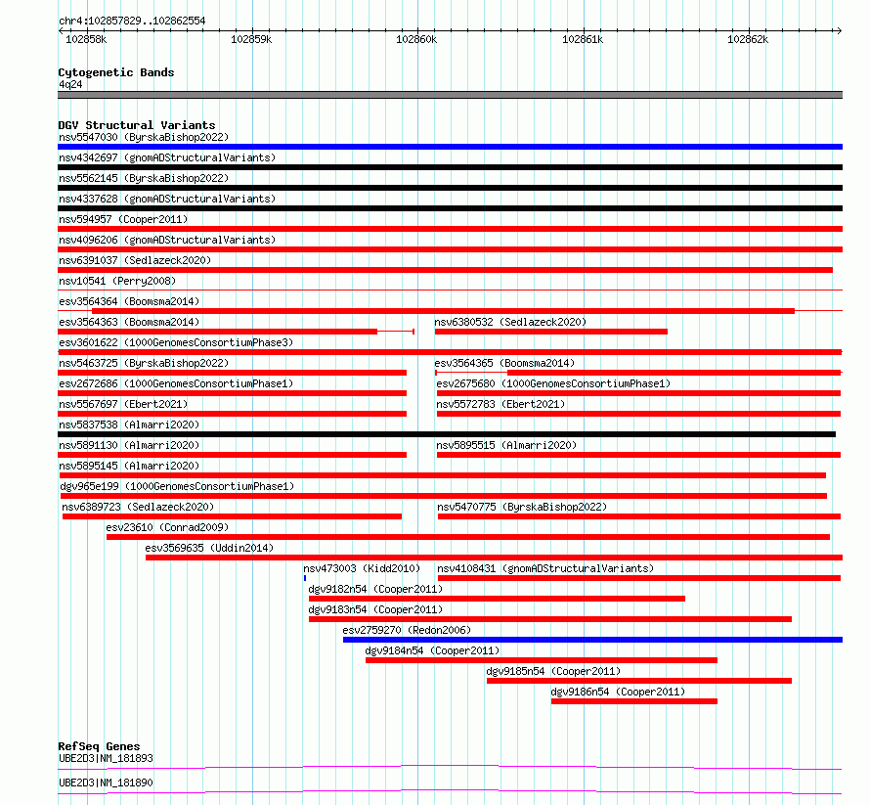Screen dimensions: 870x805
Task: Click the 102862k ruler position
Action: [748, 39]
